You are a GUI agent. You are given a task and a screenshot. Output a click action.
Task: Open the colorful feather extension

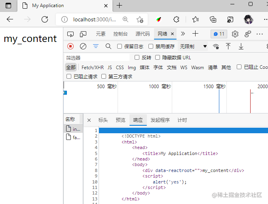coord(159,19)
